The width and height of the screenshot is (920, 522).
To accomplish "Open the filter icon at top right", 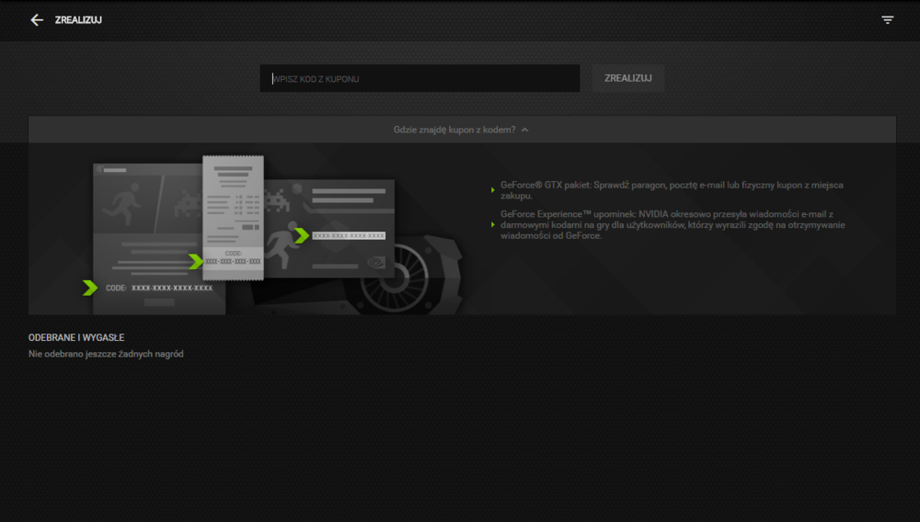I will pos(887,20).
